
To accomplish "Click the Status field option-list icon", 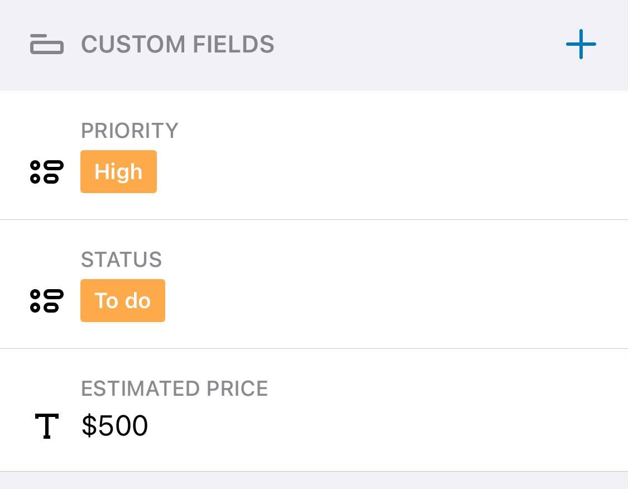I will (x=46, y=300).
